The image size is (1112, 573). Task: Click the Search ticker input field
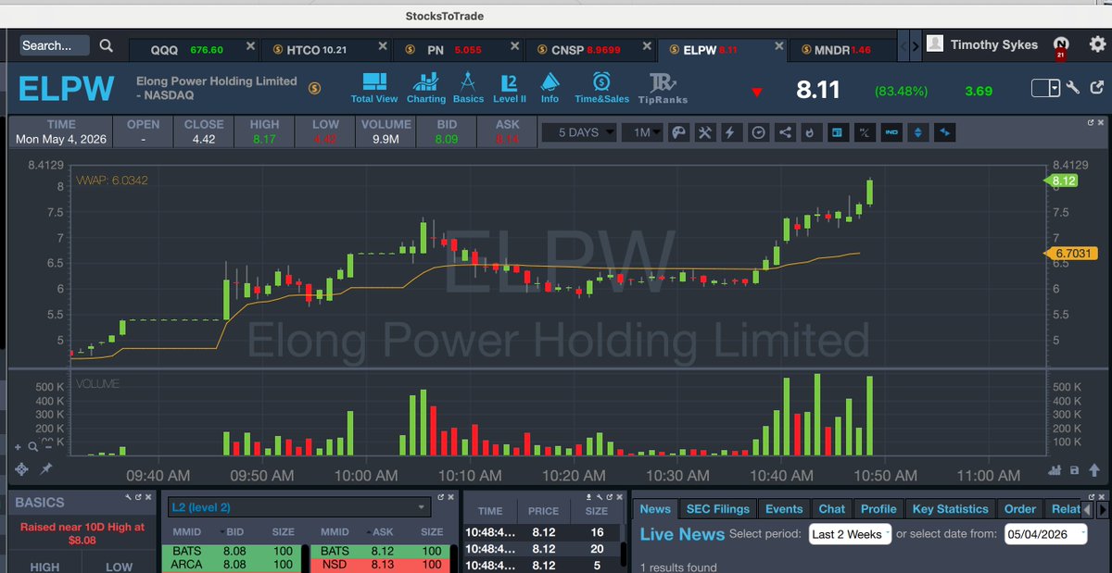(x=55, y=45)
